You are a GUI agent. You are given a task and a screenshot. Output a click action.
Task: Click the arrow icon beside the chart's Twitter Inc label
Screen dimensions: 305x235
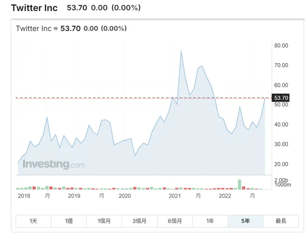tap(56, 29)
